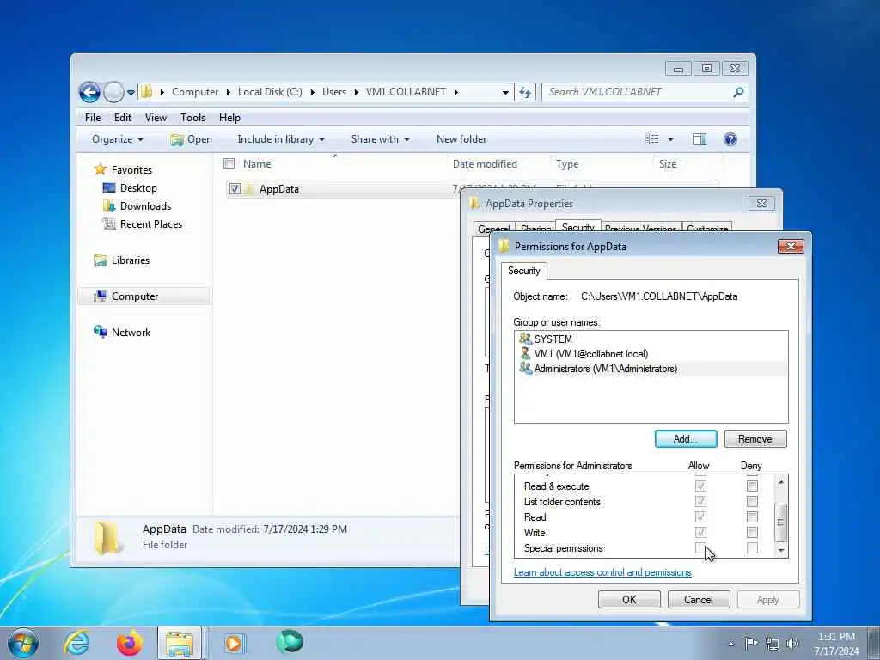Launch Firefox from the taskbar
The image size is (880, 660).
pos(129,643)
